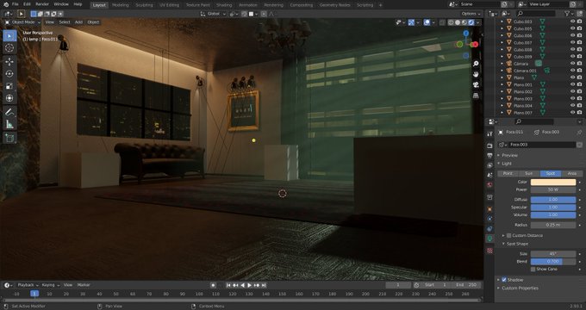
Task: Click the light Color swatch
Action: pos(553,183)
